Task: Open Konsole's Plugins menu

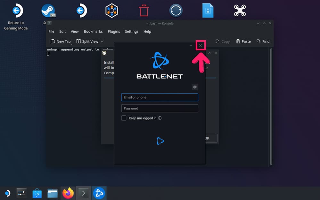Action: point(114,31)
